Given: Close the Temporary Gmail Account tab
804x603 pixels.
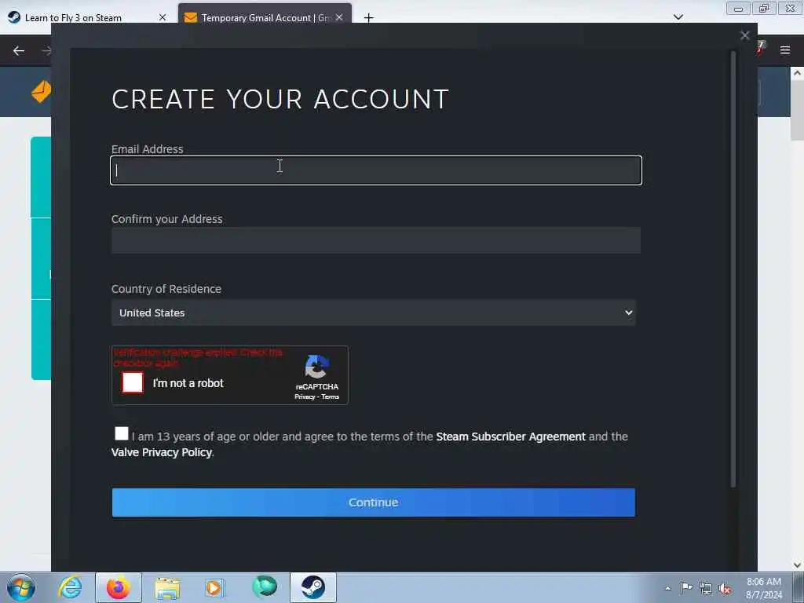Looking at the screenshot, I should (x=339, y=17).
